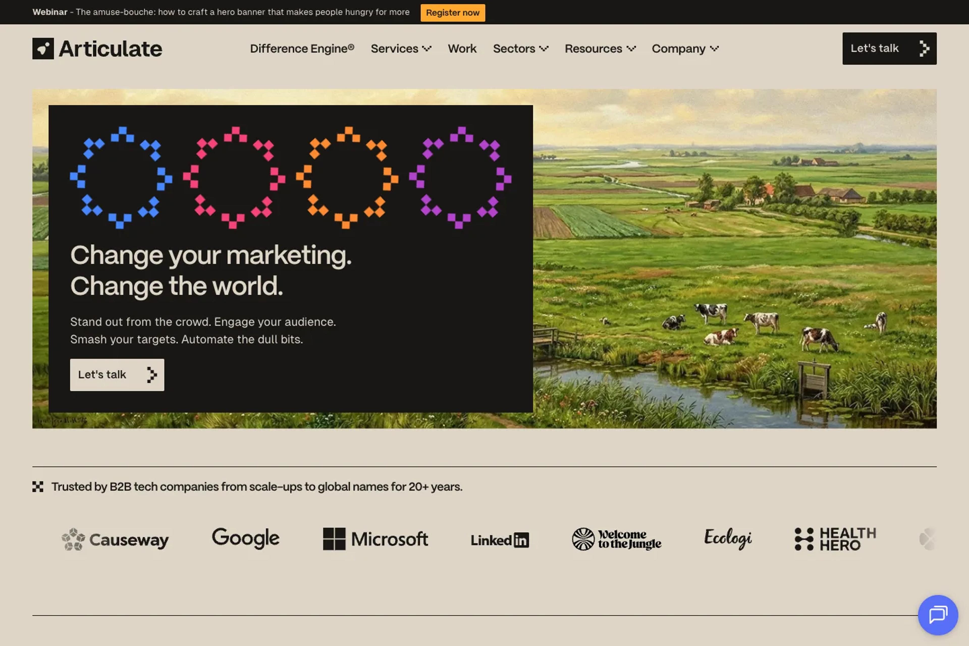Expand the Services dropdown menu
The image size is (969, 646).
click(x=401, y=49)
